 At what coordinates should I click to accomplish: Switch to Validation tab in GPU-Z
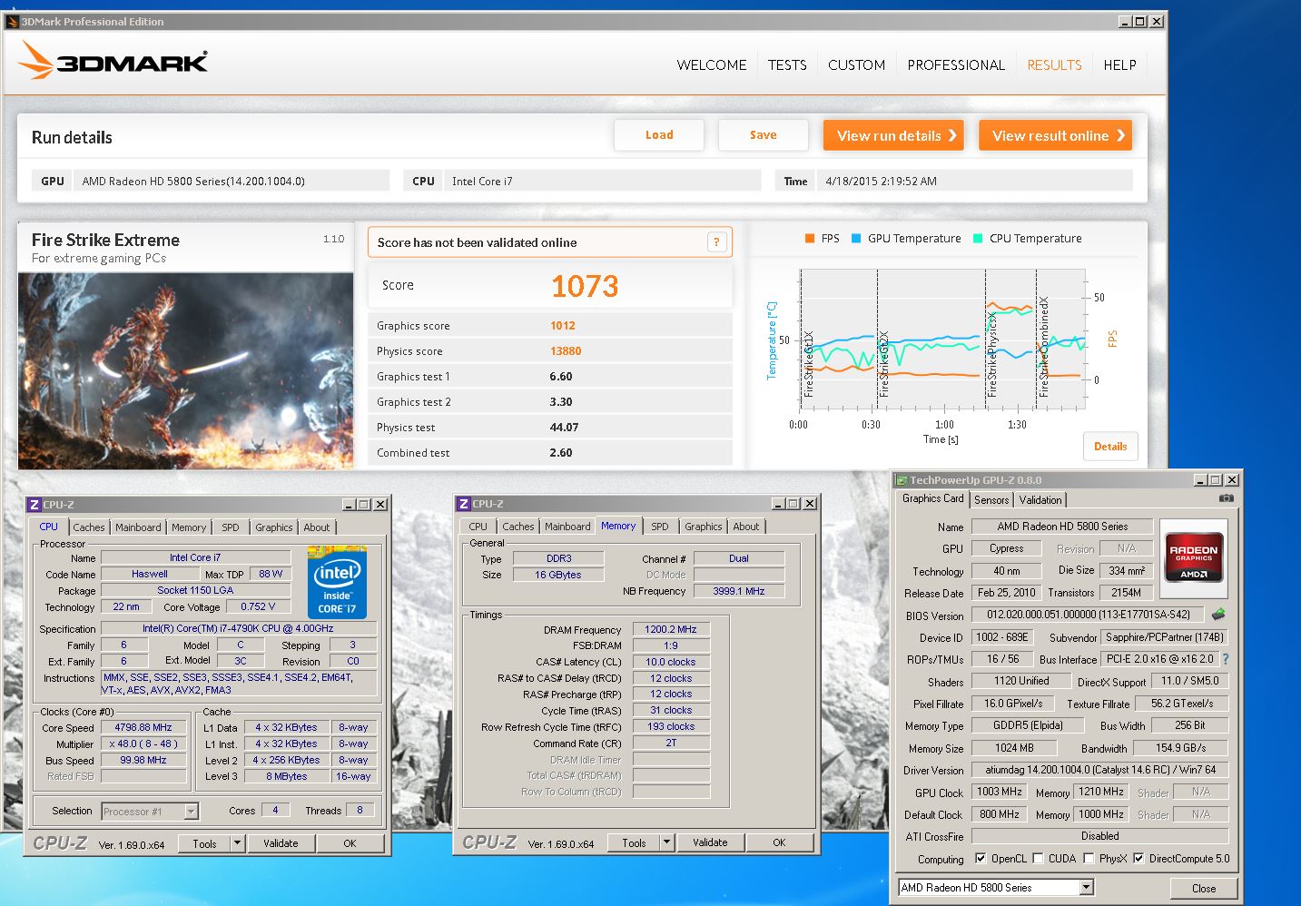pyautogui.click(x=1040, y=500)
